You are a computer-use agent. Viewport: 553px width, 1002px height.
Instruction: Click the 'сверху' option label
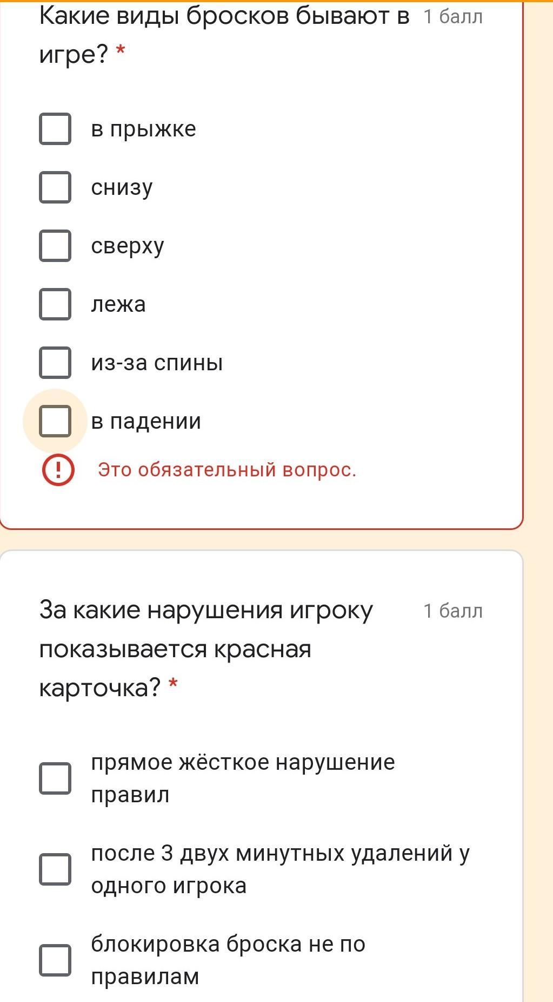coord(128,247)
